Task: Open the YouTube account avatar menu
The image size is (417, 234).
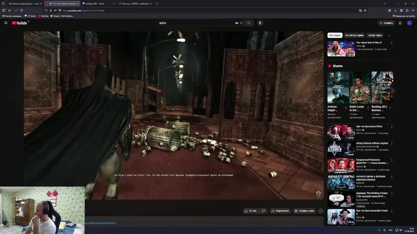Action: click(x=410, y=23)
